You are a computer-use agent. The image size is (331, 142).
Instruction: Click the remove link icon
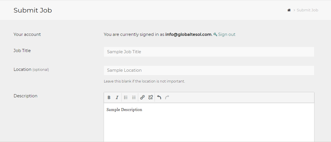click(151, 98)
